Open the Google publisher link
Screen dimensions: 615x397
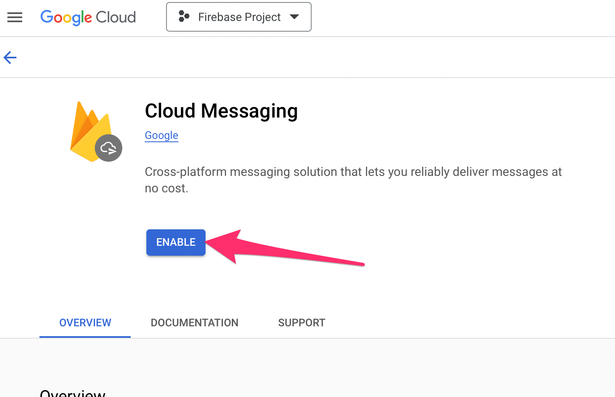[x=162, y=135]
